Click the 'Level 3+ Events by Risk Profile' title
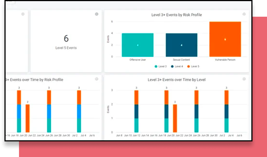This screenshot has height=157, width=267. 177,15
